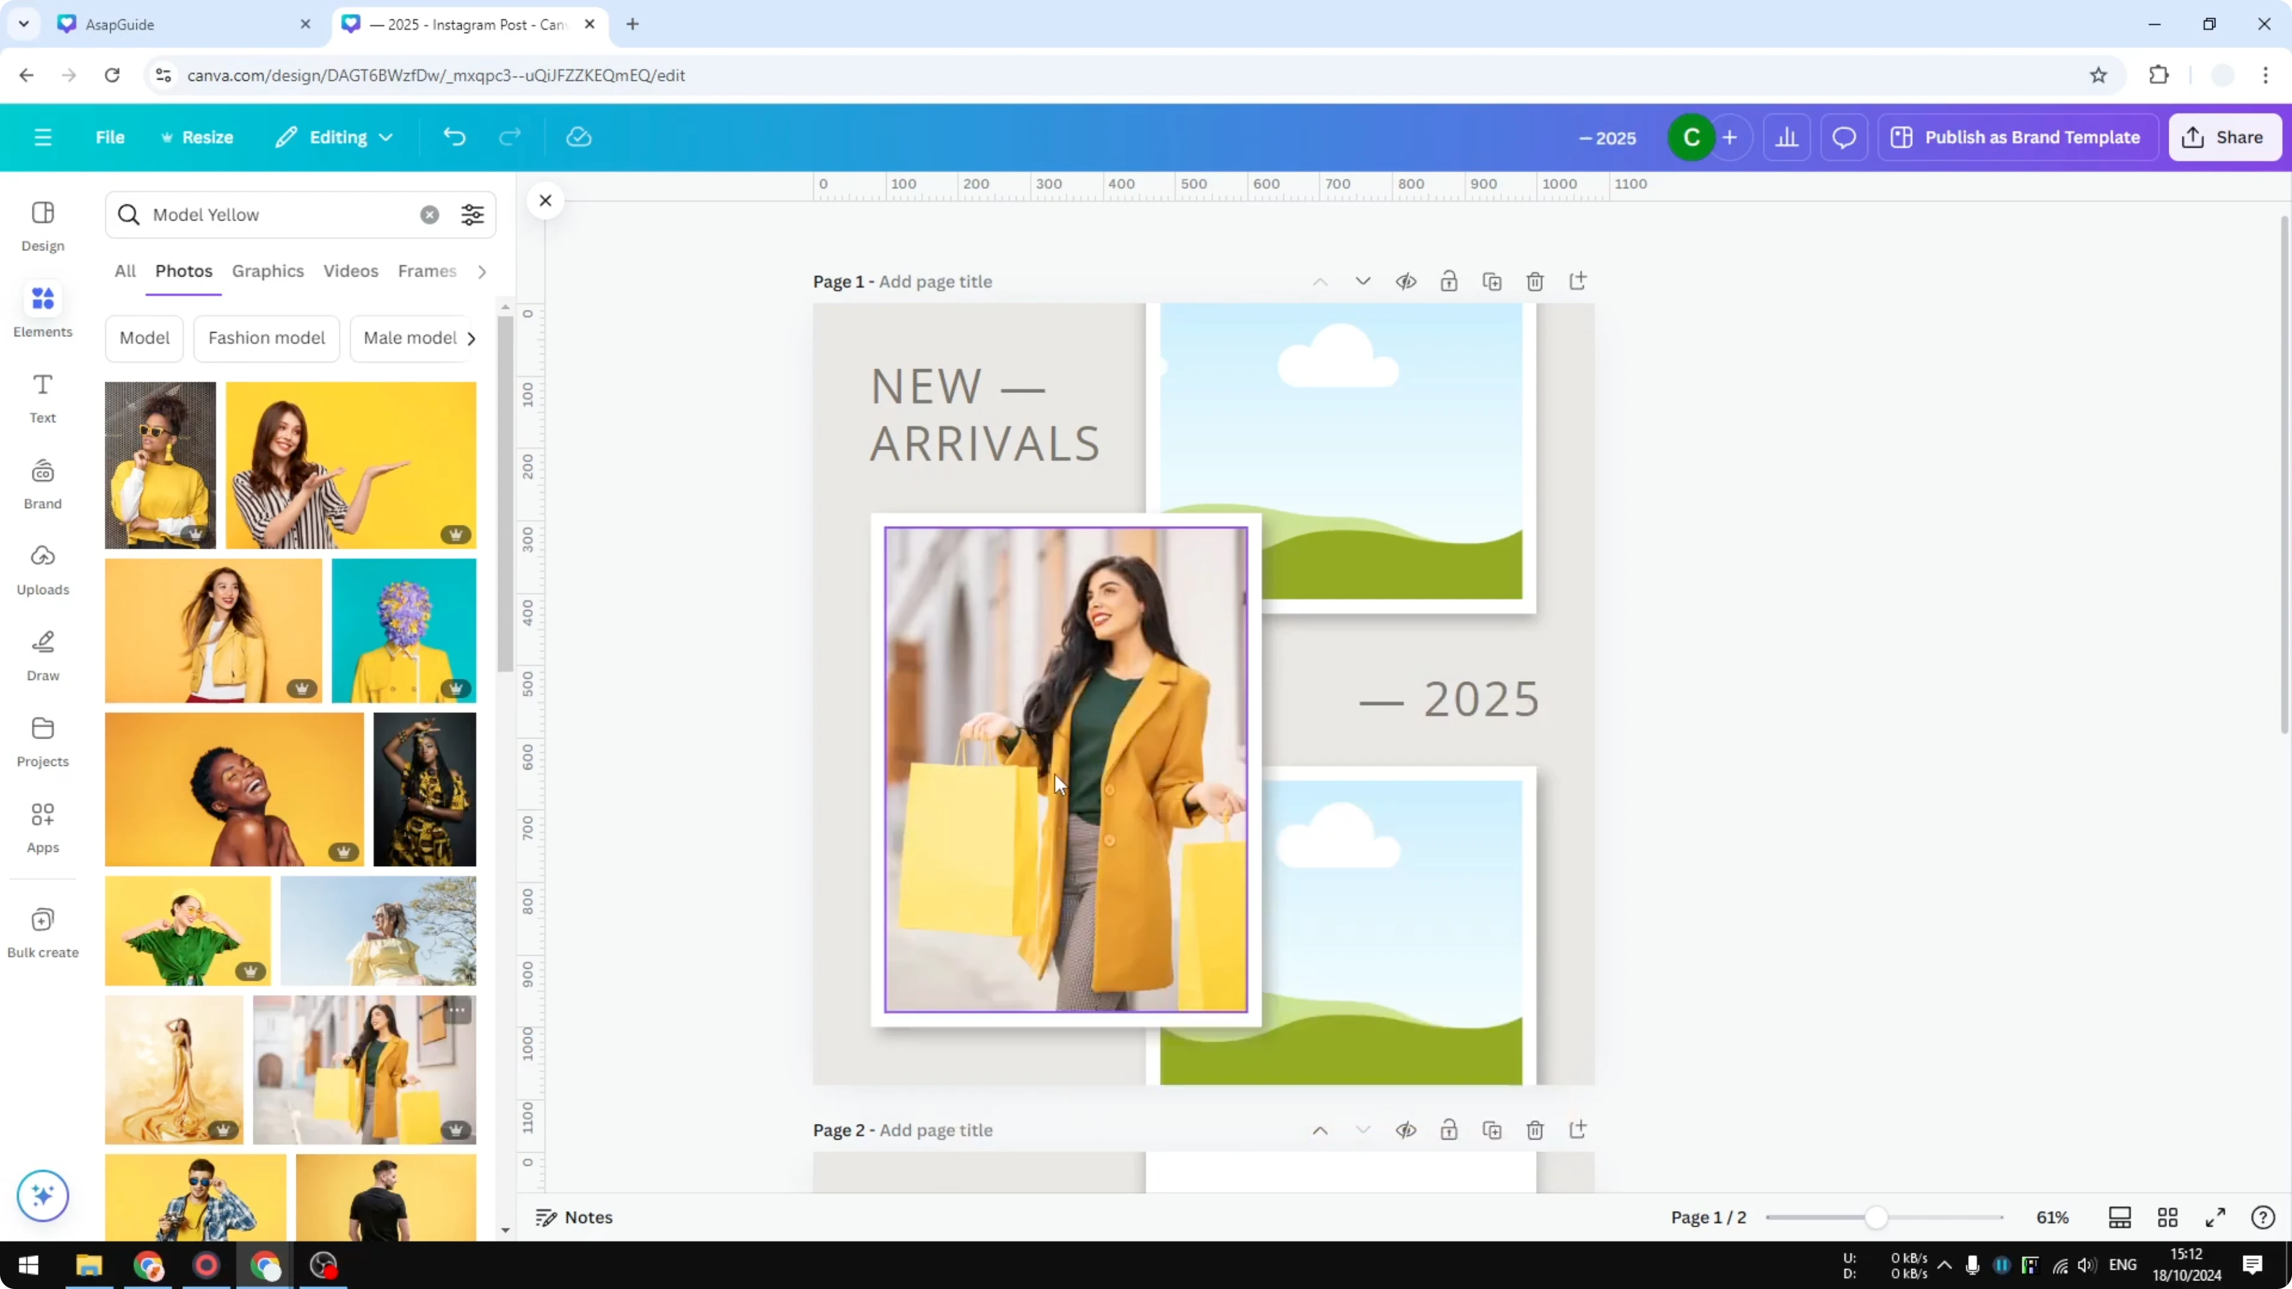Viewport: 2292px width, 1289px height.
Task: Open the comments bubble icon
Action: (x=1844, y=137)
